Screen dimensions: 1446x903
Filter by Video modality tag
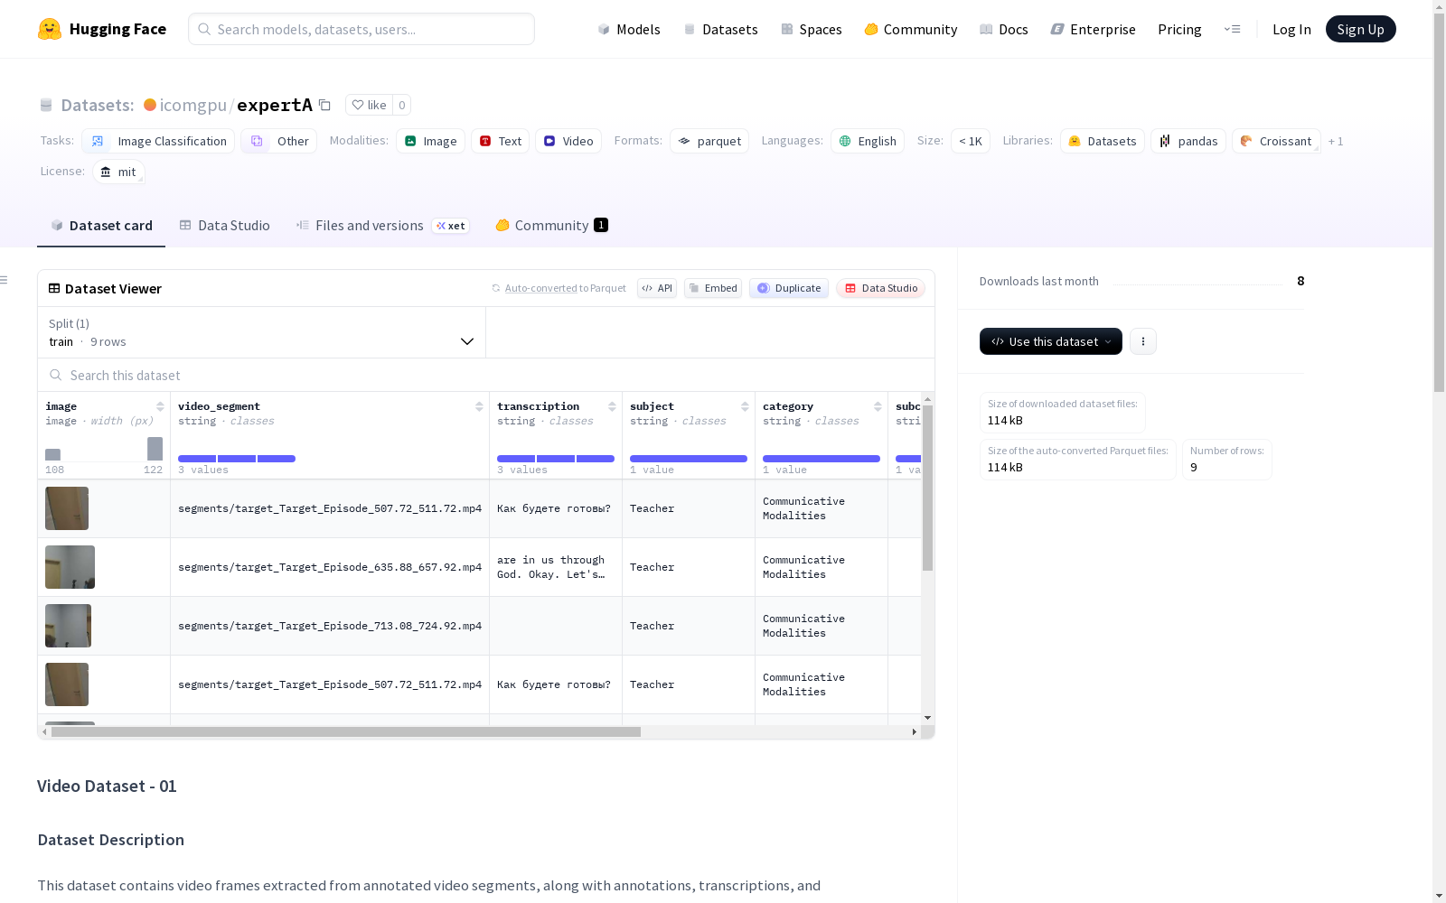tap(568, 141)
